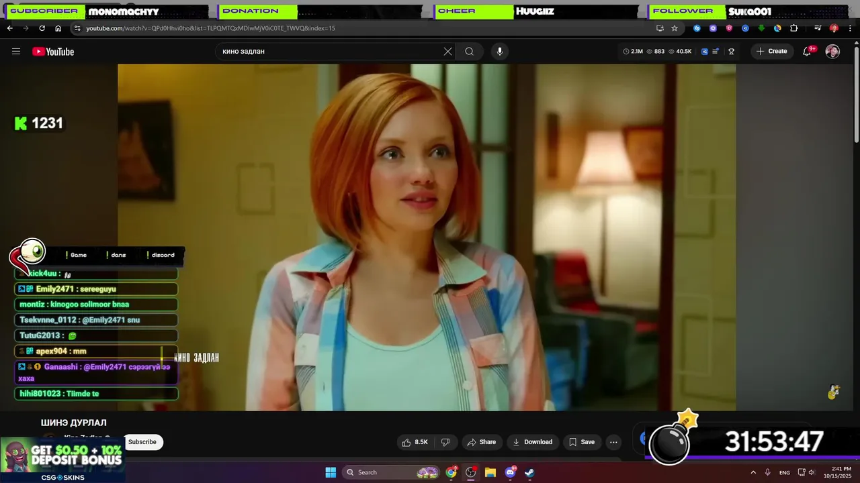Screen dimensions: 860x483
Task: Clear the search box with the X icon
Action: (x=448, y=52)
